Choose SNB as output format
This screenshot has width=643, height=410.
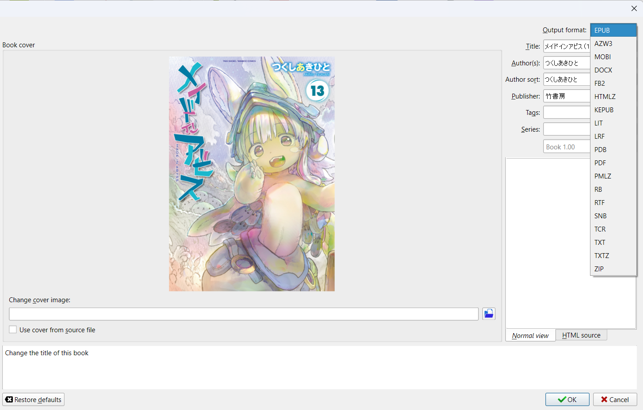[613, 216]
